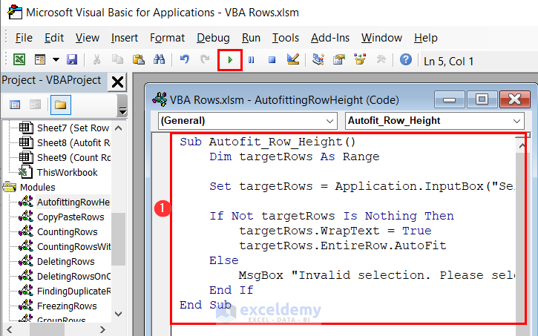
Task: Click code window scroll up arrow
Action: [522, 146]
